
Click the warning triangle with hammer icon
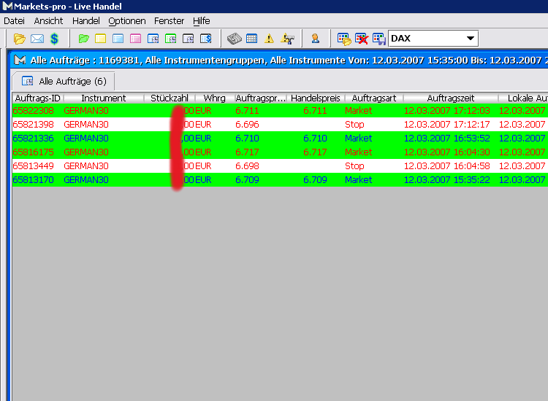pos(287,39)
